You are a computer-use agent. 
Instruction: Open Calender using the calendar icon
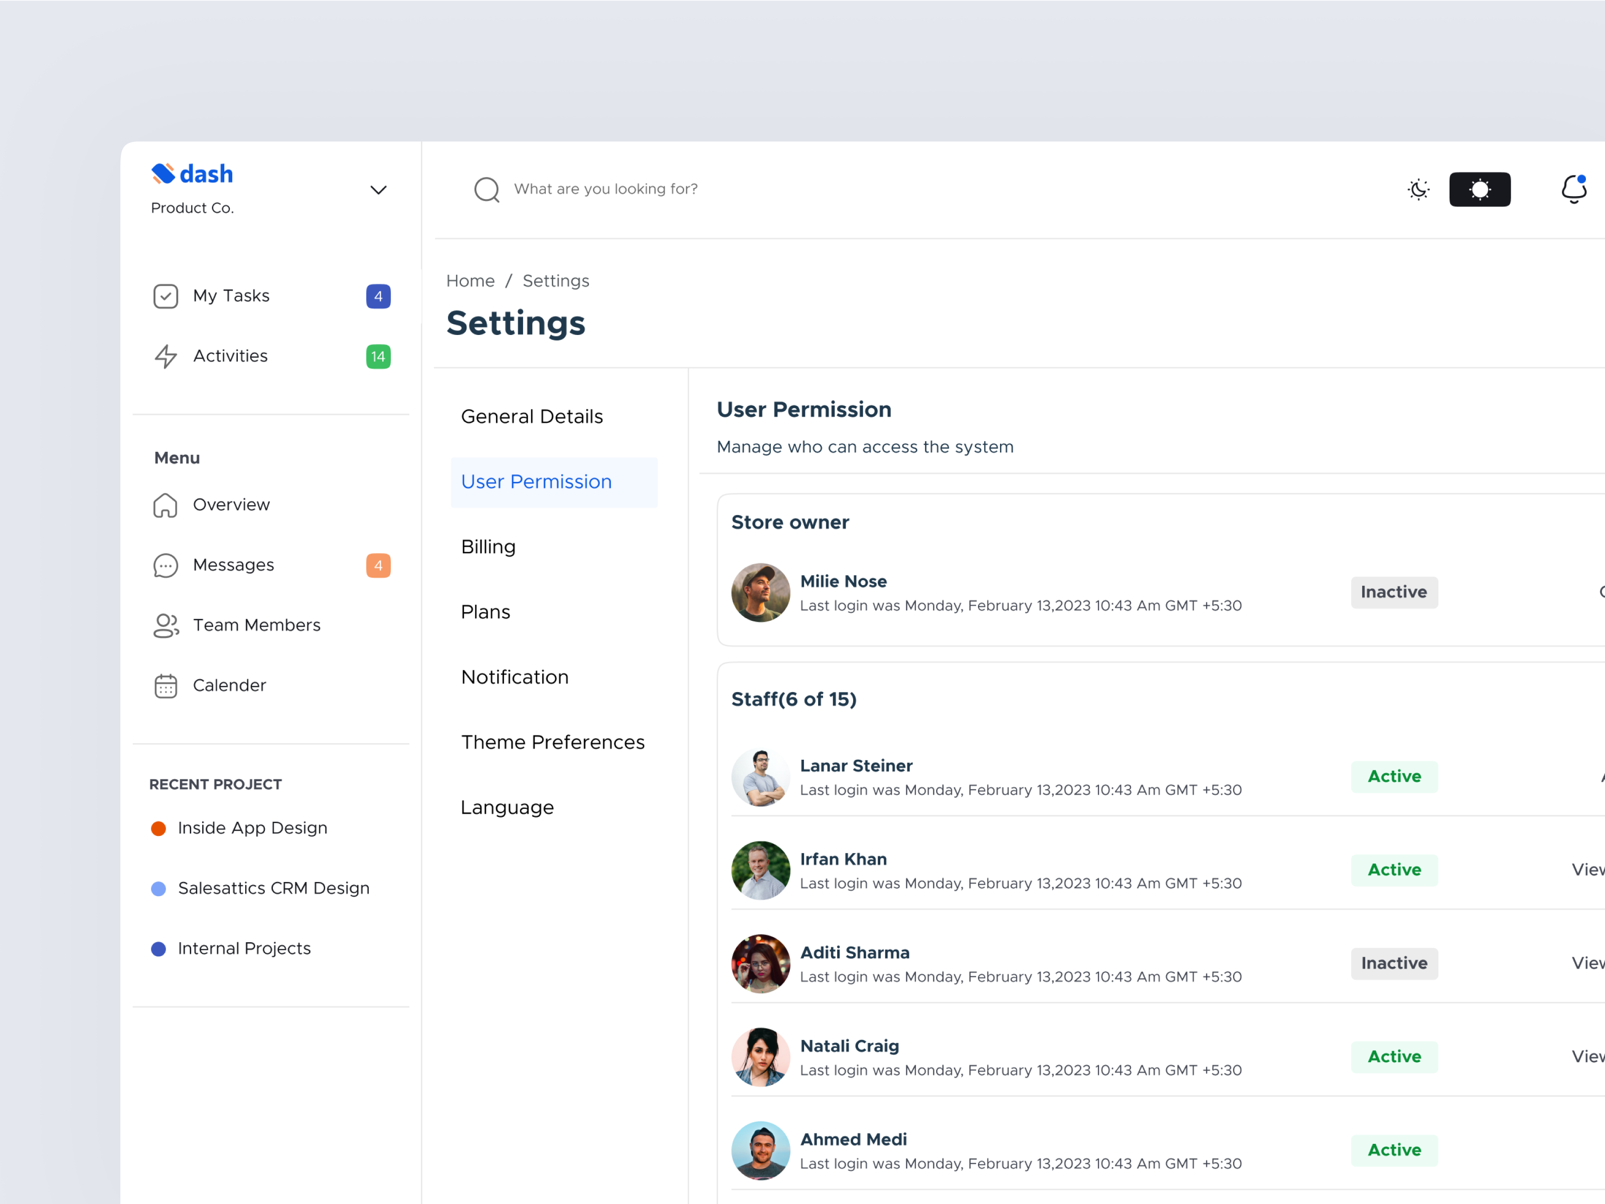tap(166, 684)
